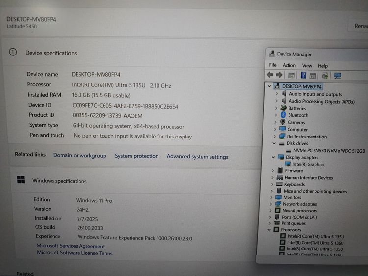368x276 pixels.
Task: Click the Keyboards category icon
Action: point(279,184)
